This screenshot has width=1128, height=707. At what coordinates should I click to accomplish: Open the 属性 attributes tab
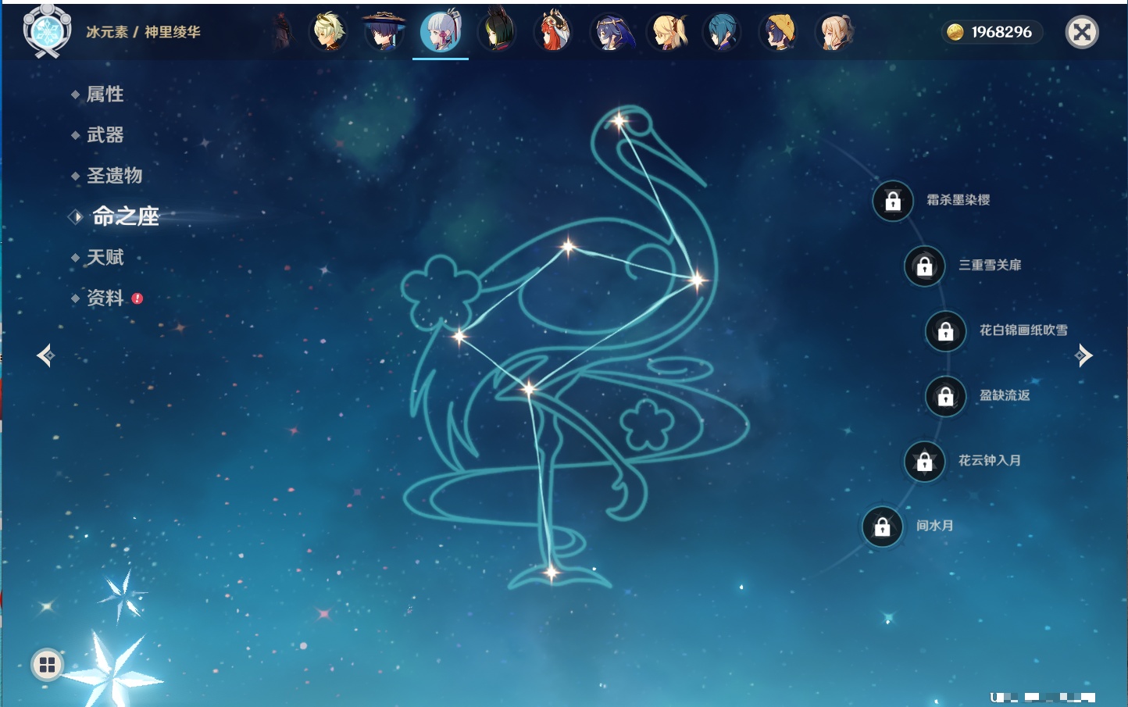click(x=105, y=95)
